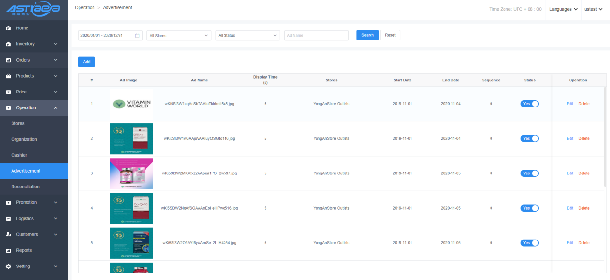Expand the Languages menu
This screenshot has height=280, width=610.
tap(563, 9)
